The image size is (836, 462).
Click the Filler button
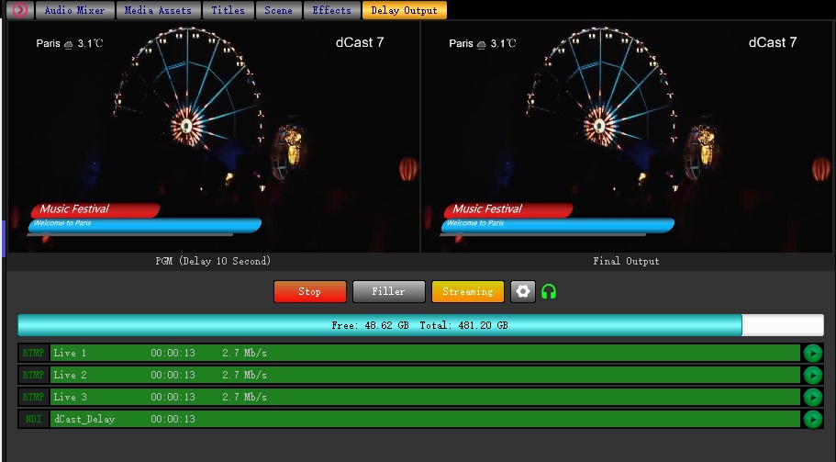[x=388, y=291]
